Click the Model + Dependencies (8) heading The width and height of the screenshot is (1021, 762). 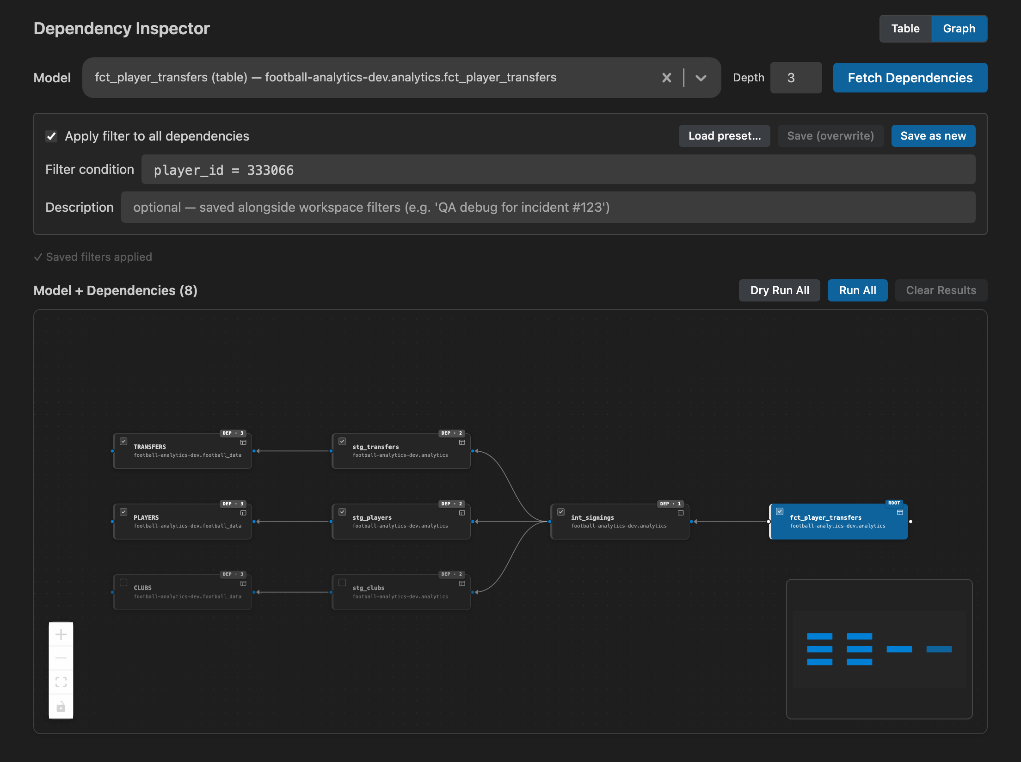[x=116, y=290]
